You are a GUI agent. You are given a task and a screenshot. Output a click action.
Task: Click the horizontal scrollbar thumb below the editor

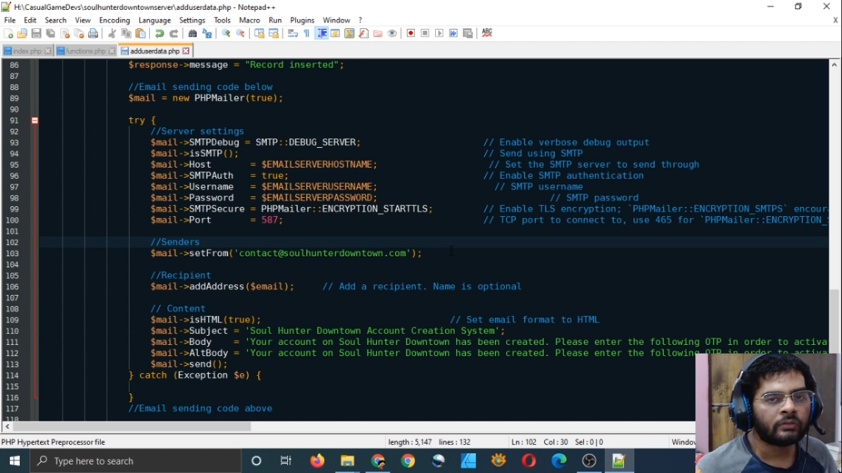tap(132, 426)
